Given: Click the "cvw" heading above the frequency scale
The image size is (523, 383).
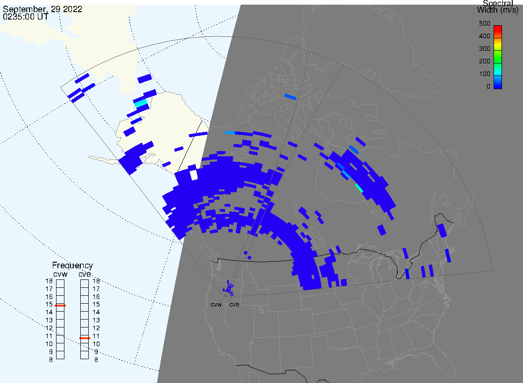Looking at the screenshot, I should [60, 274].
